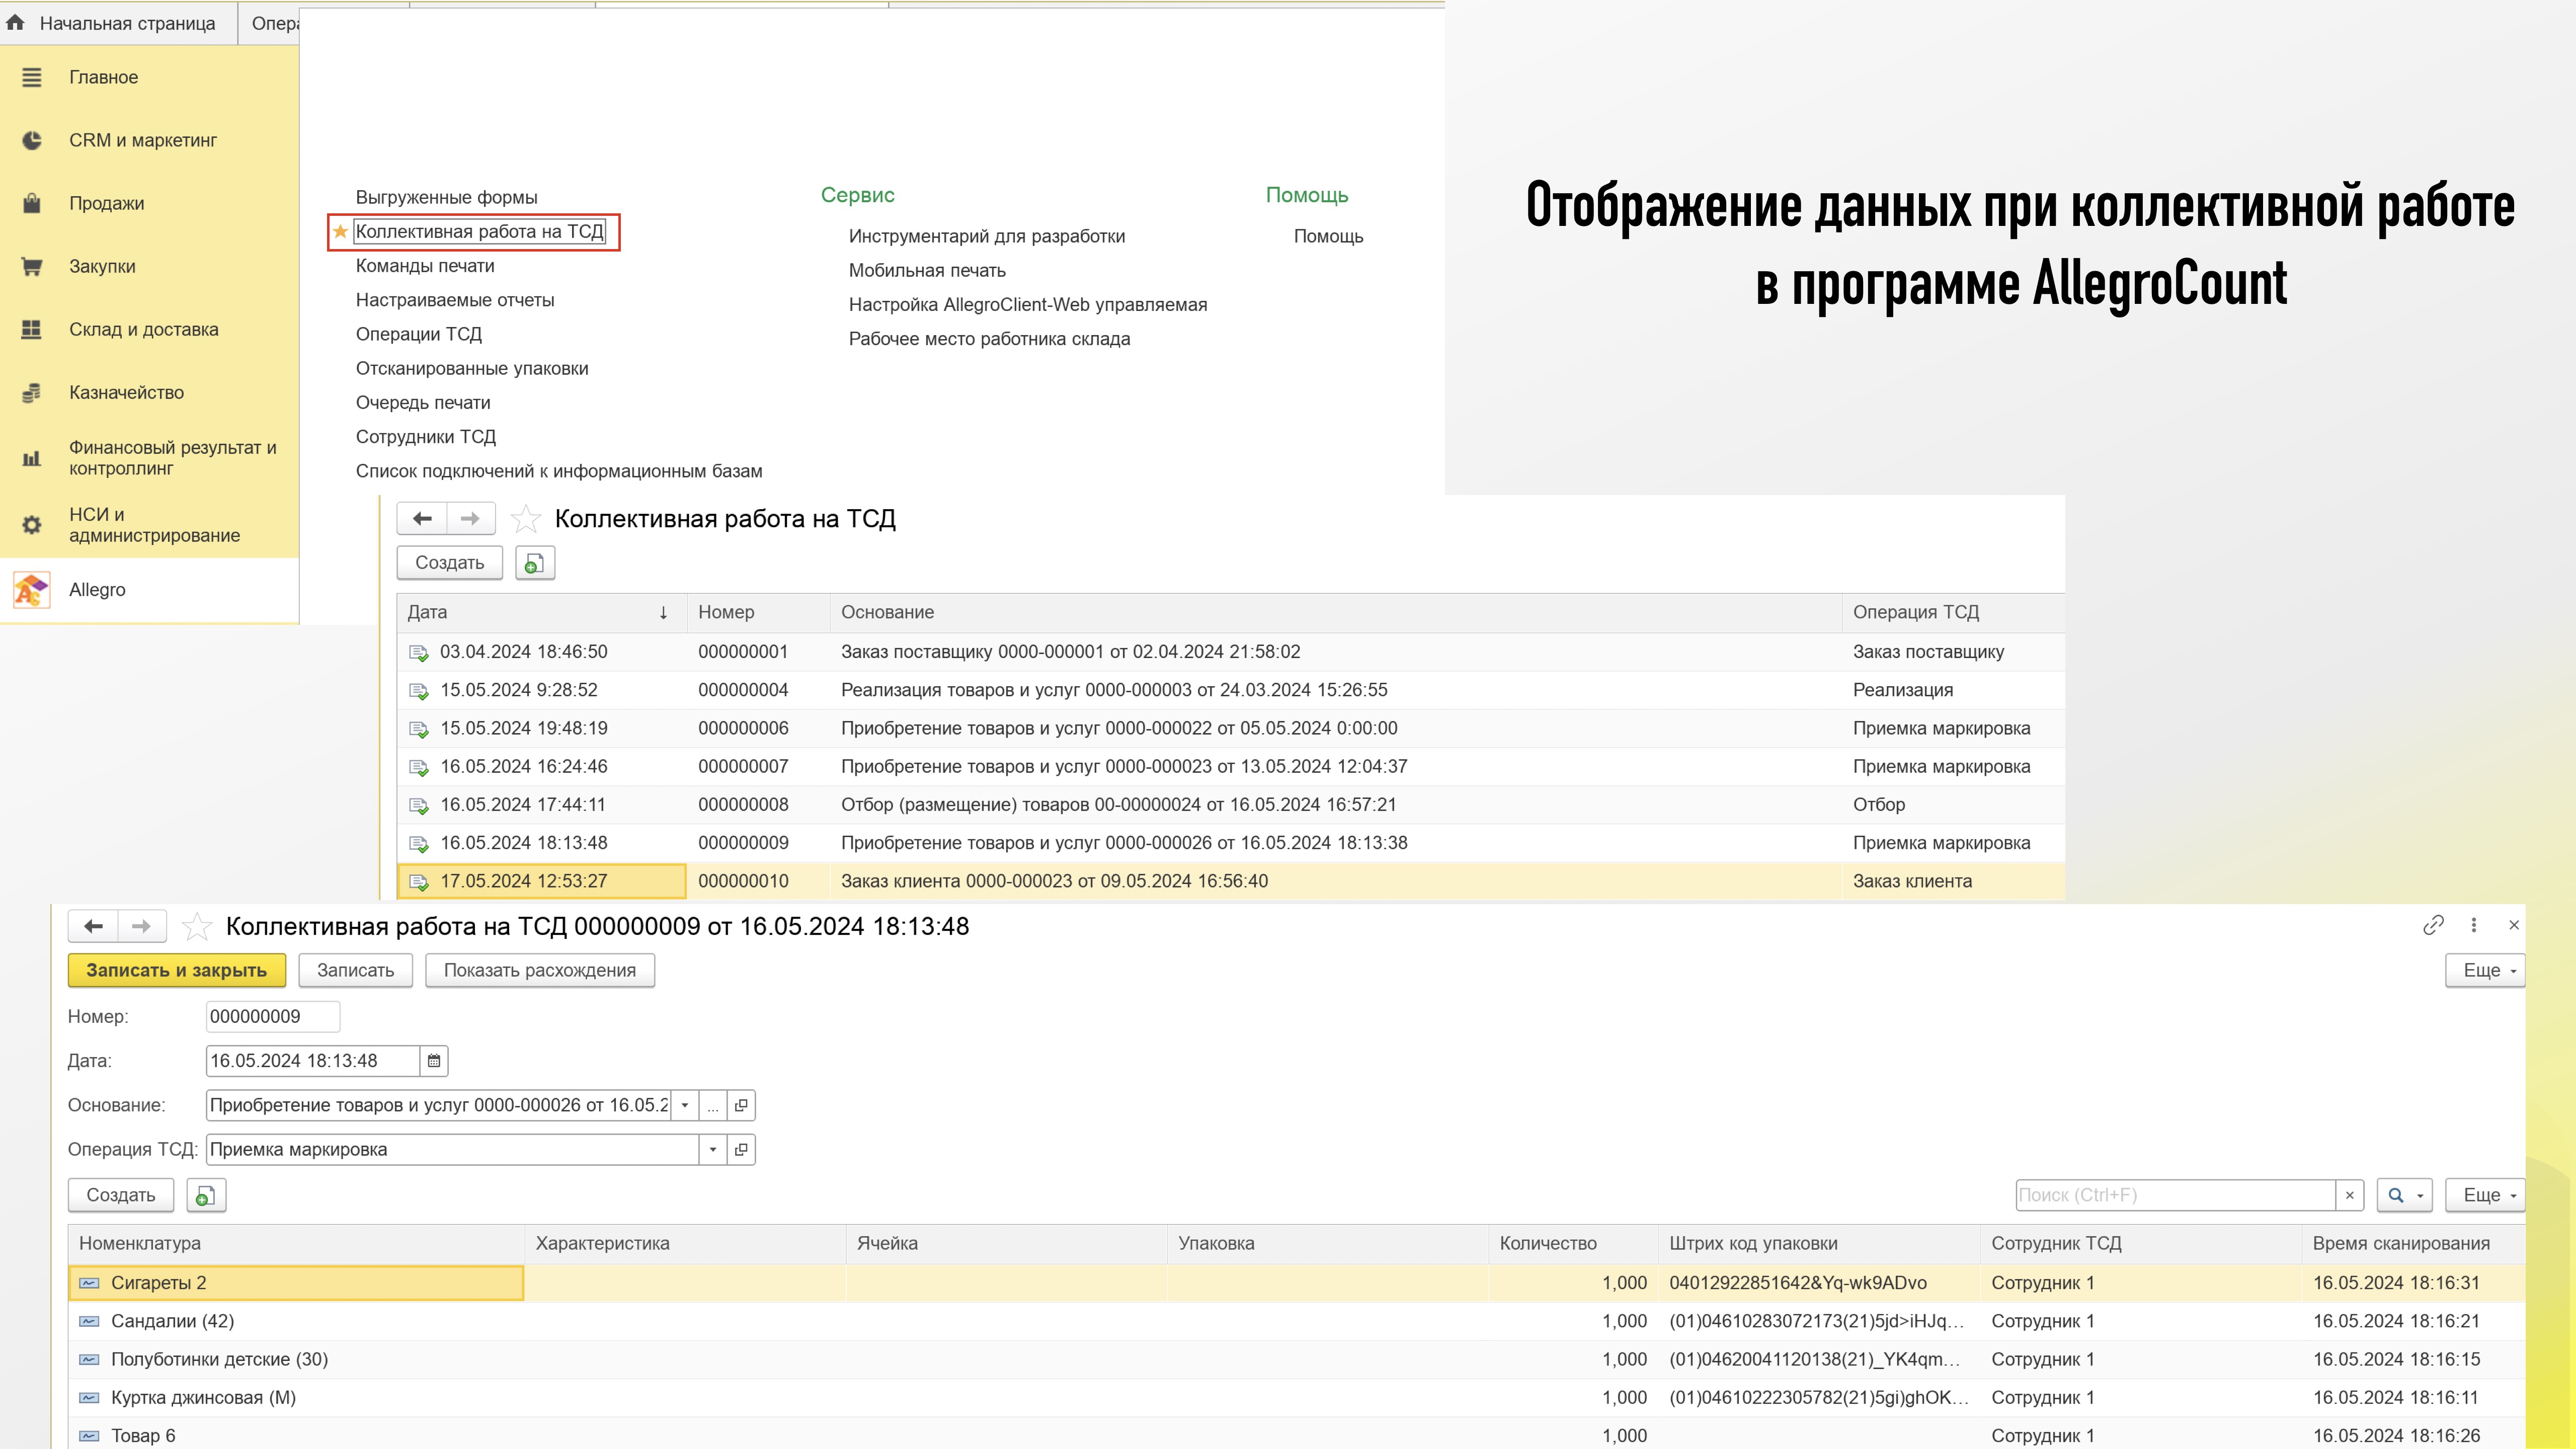The width and height of the screenshot is (2576, 1449).
Task: Clear the Поиск field with the x
Action: click(2350, 1195)
